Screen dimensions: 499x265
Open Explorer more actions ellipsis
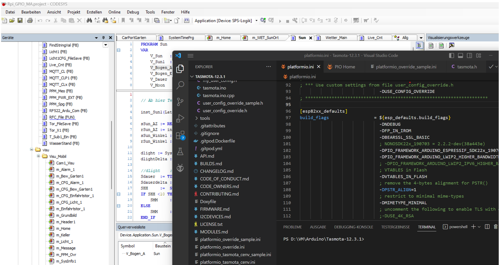268,67
